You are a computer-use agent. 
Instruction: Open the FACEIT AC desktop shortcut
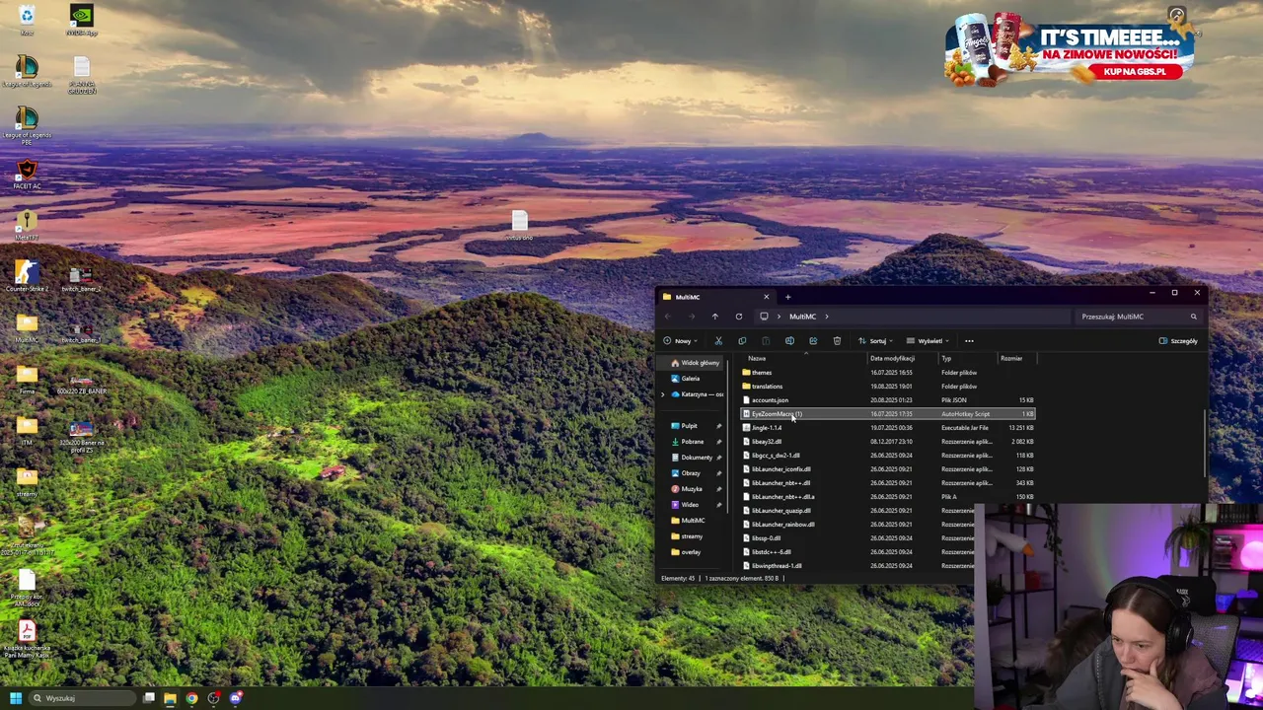tap(27, 175)
